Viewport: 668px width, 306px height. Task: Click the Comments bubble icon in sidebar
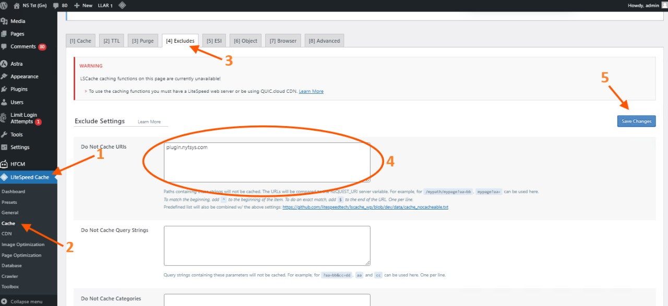click(5, 47)
